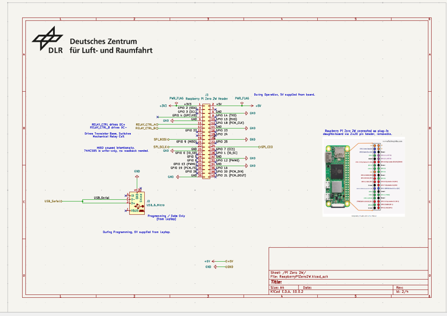The image size is (447, 316).
Task: Select the RELAY_CTRL_B hierarchical label
Action: click(147, 129)
